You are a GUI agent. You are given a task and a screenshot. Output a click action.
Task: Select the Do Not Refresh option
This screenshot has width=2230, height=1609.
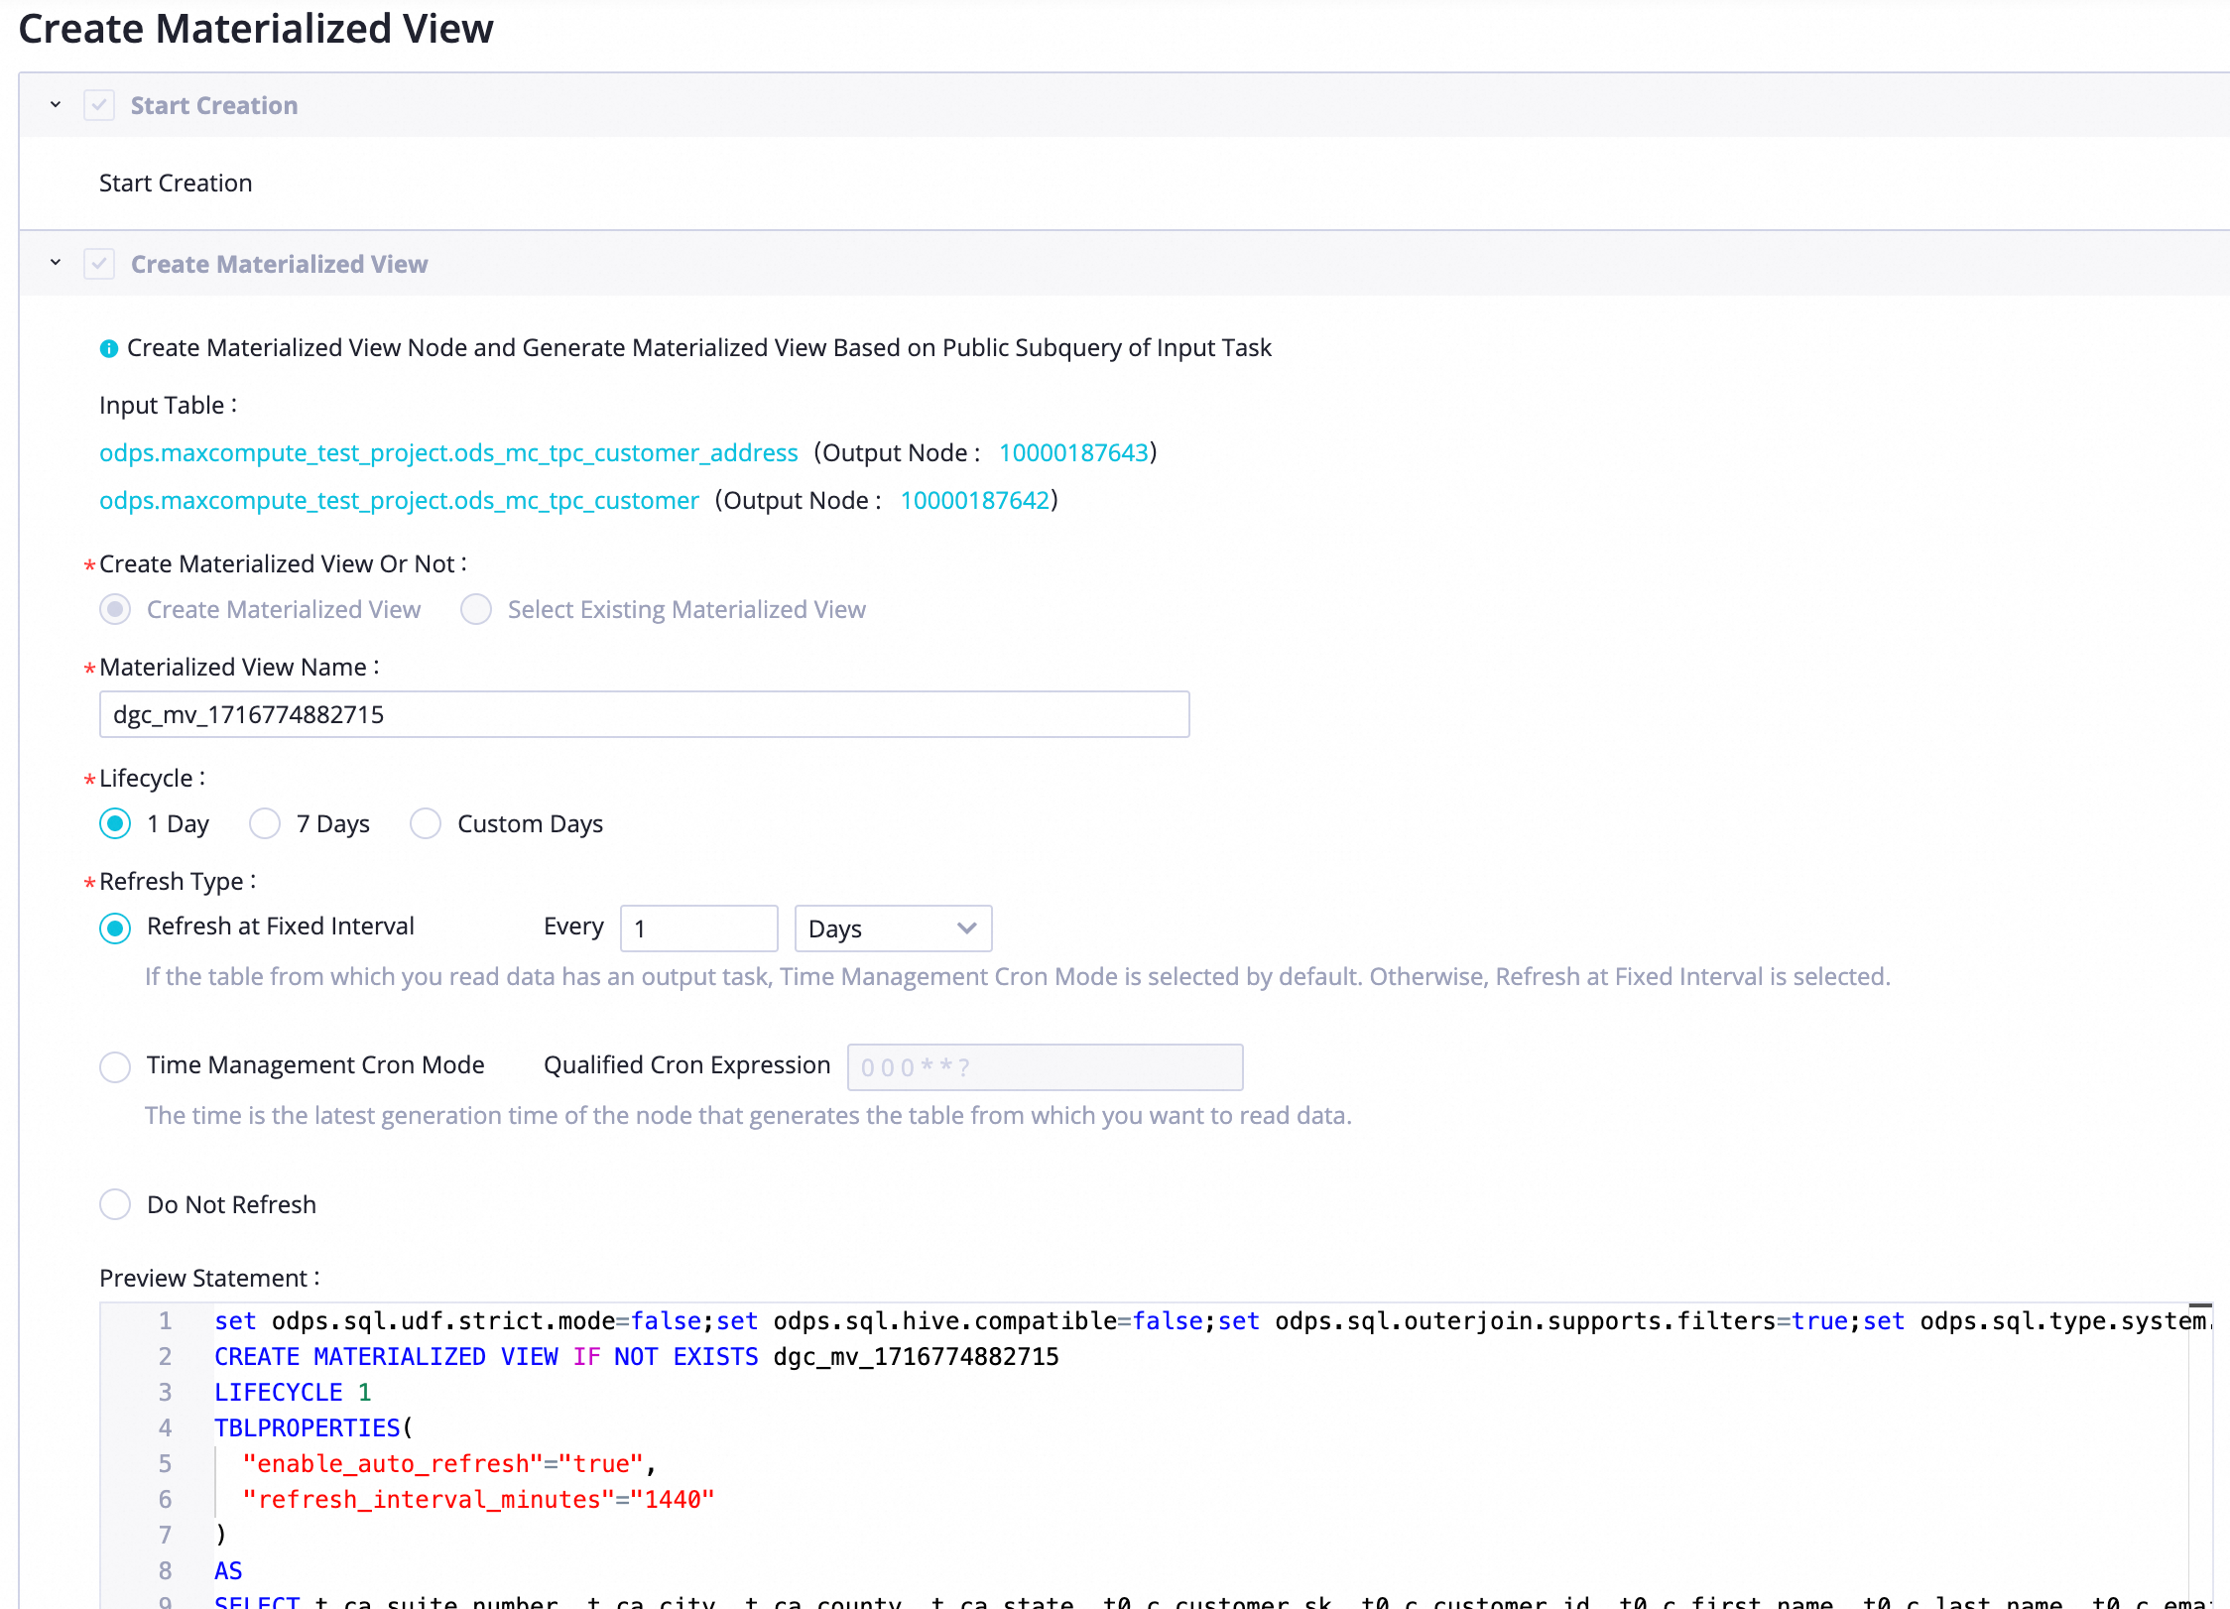tap(115, 1204)
